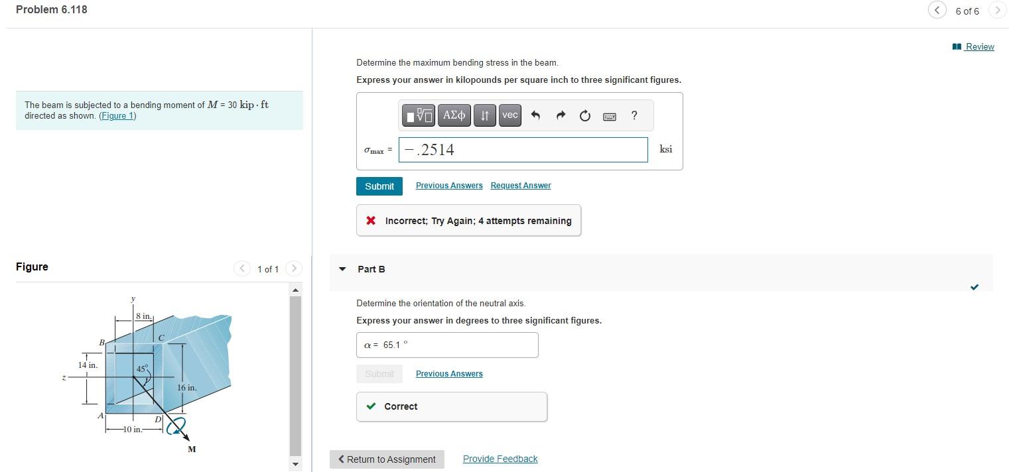Screen dimensions: 1009x472
Task: Open the keyboard shortcuts icon
Action: pyautogui.click(x=610, y=117)
